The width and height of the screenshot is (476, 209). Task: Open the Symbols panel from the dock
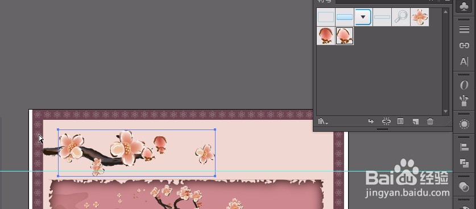[x=464, y=7]
